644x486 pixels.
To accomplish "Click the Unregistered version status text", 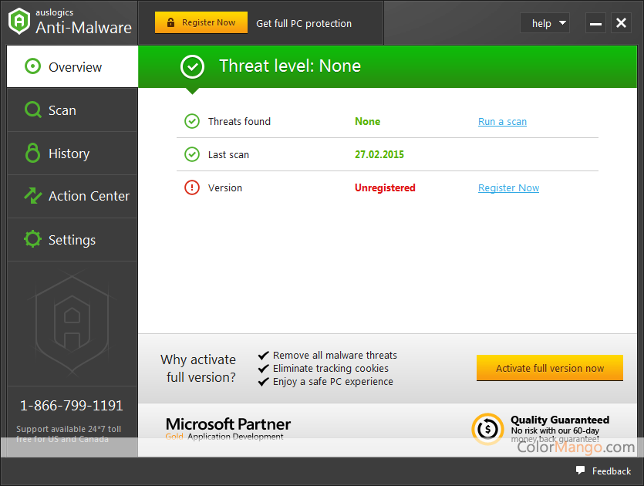I will [385, 187].
